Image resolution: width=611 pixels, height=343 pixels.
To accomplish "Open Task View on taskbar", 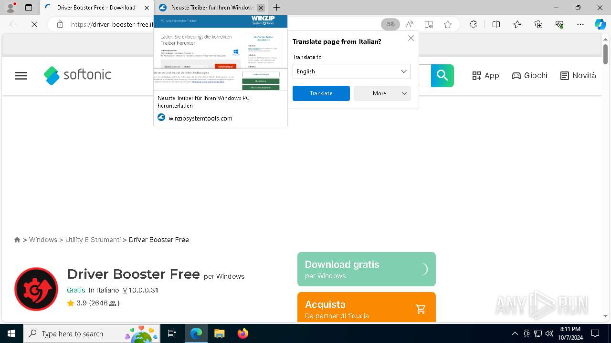I will [172, 333].
